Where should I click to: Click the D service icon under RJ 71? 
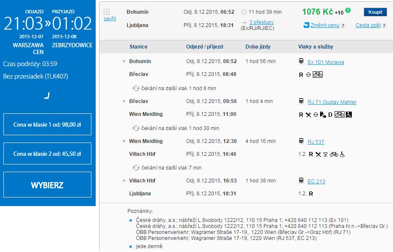[x=330, y=115]
